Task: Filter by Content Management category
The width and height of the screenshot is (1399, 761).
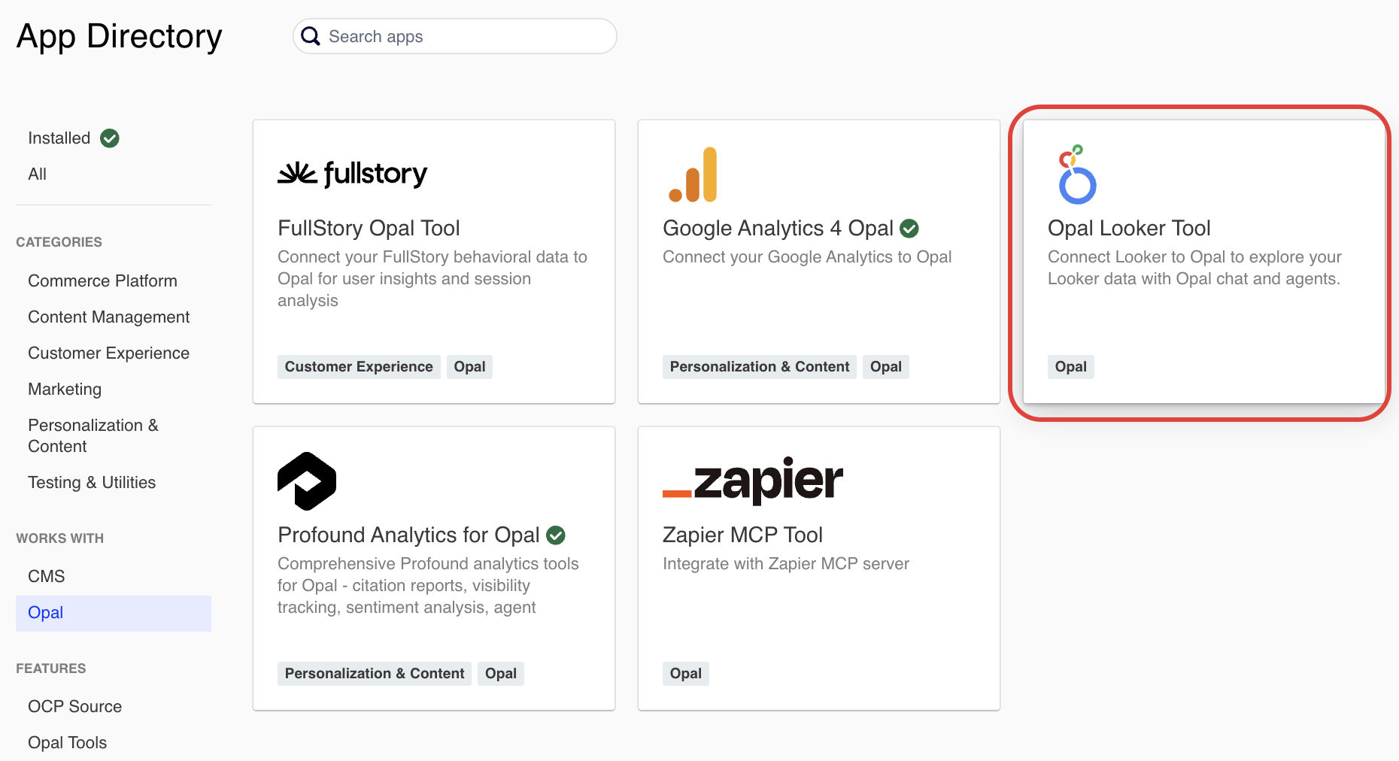Action: [108, 317]
